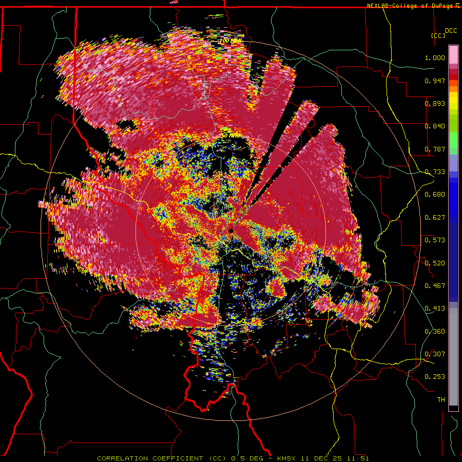Viewport: 462px width, 462px height.
Task: Select the 0.680 scale value
Action: [x=435, y=195]
